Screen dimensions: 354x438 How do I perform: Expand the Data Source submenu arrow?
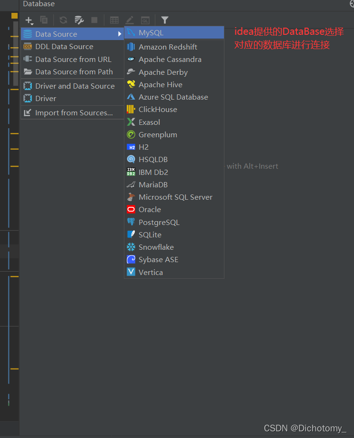click(x=120, y=34)
